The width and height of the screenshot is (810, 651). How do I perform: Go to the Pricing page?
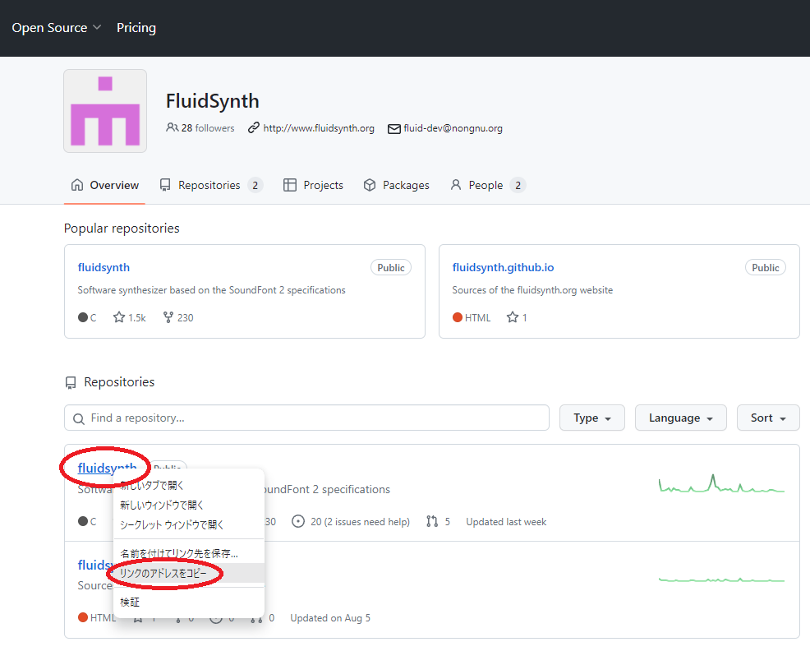point(136,27)
